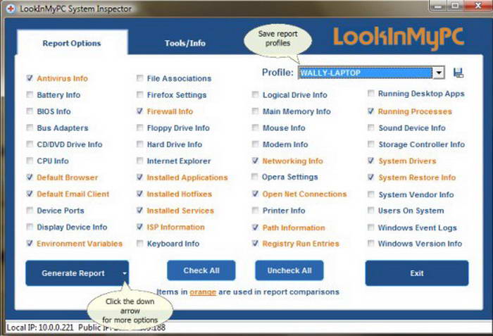493x336 pixels.
Task: Disable the Default Browser checkbox
Action: [30, 177]
